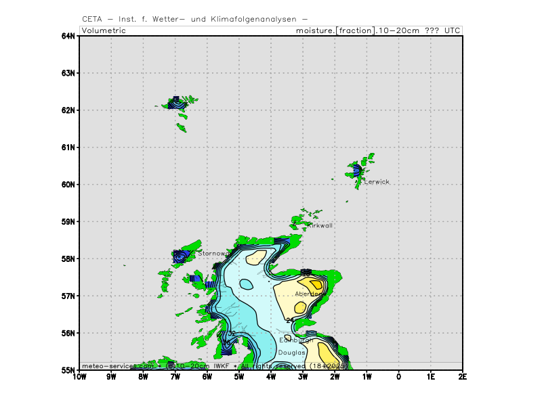Click the 61N latitude label
The image size is (542, 406).
pos(68,148)
